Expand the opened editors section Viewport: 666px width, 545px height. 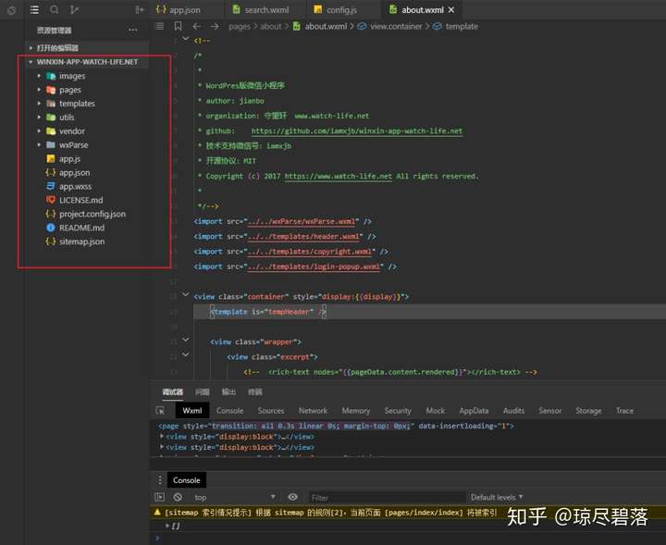pyautogui.click(x=89, y=47)
